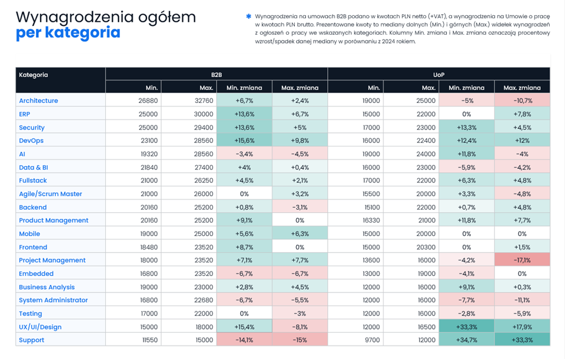Open the DevOps category link
This screenshot has height=359, width=565.
[31, 141]
